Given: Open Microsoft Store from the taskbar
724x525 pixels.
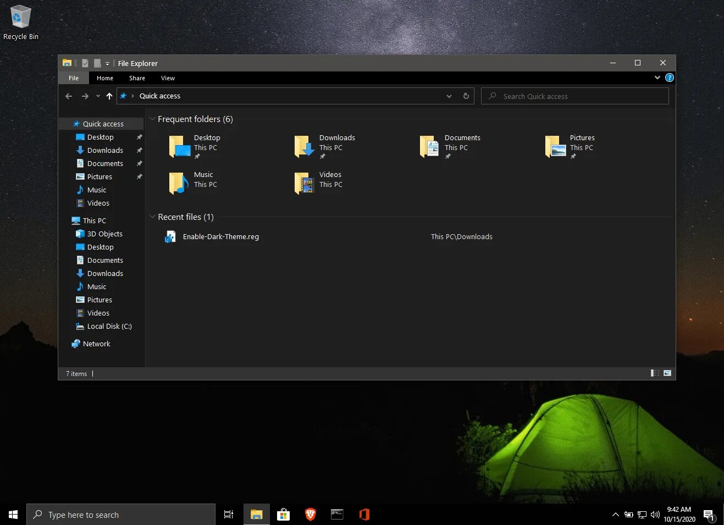Looking at the screenshot, I should point(283,515).
